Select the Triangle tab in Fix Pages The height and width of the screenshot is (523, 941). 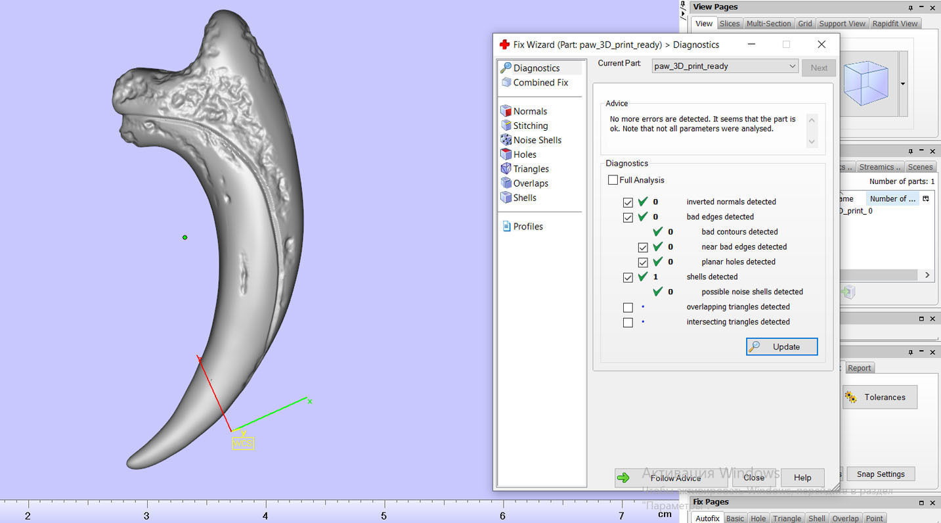[x=787, y=518]
